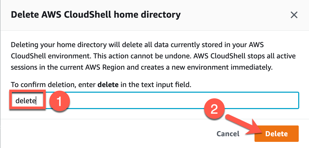Viewport: 309px width, 148px height.
Task: Click Cancel to abort deletion
Action: pos(228,134)
